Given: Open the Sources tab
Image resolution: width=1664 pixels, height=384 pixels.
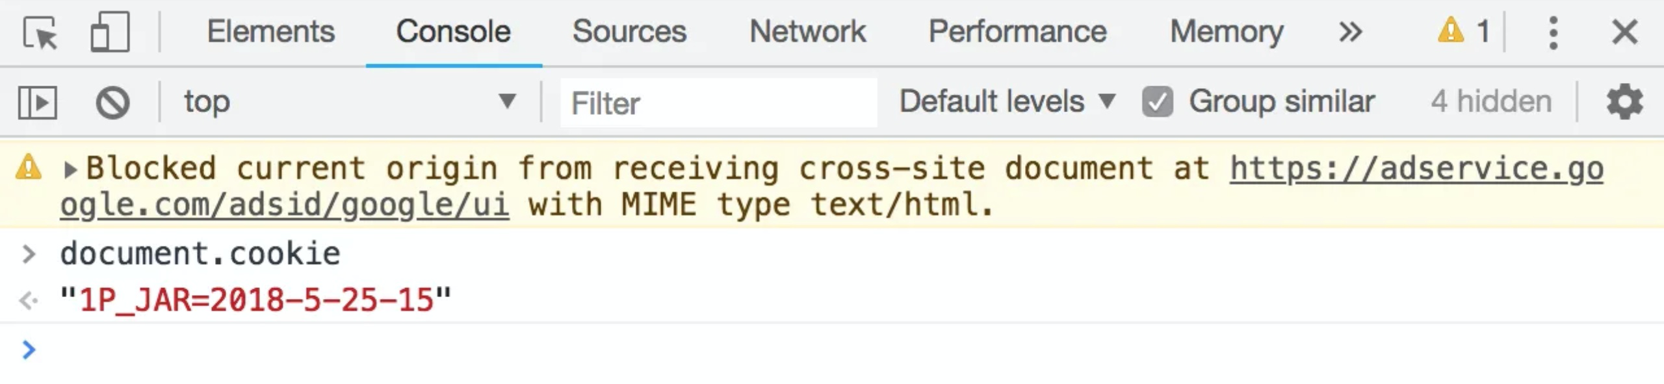Looking at the screenshot, I should click(x=629, y=32).
